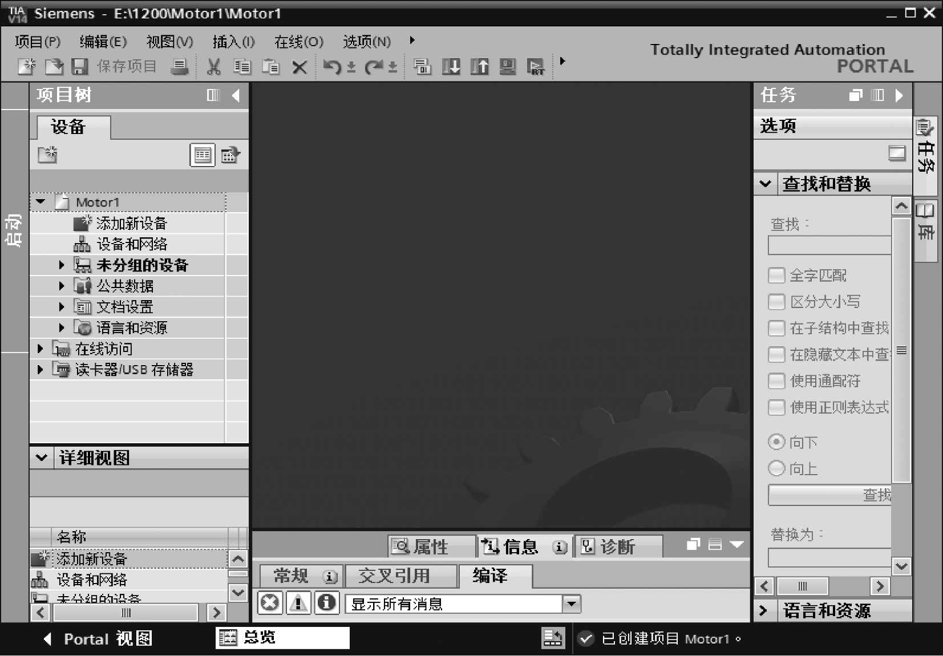Open the 编辑(E) menu

(103, 42)
